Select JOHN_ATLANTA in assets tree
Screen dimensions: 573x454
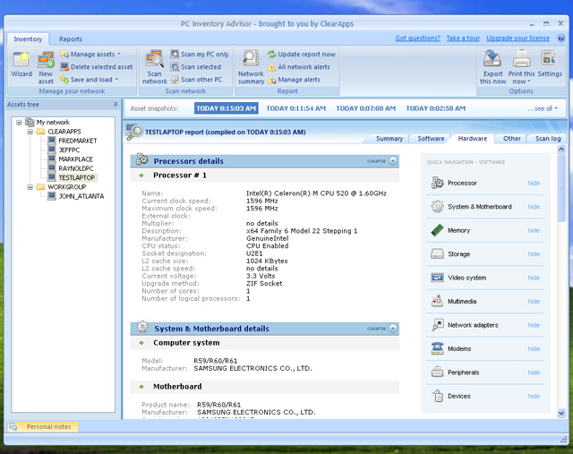(81, 196)
